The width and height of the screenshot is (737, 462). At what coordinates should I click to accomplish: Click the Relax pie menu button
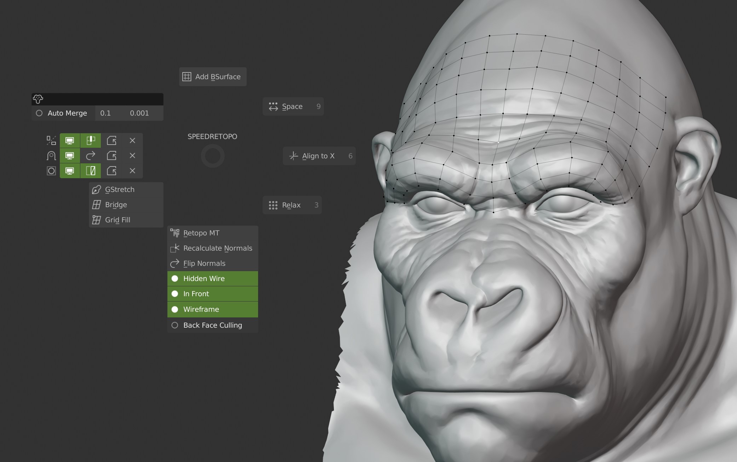click(292, 205)
